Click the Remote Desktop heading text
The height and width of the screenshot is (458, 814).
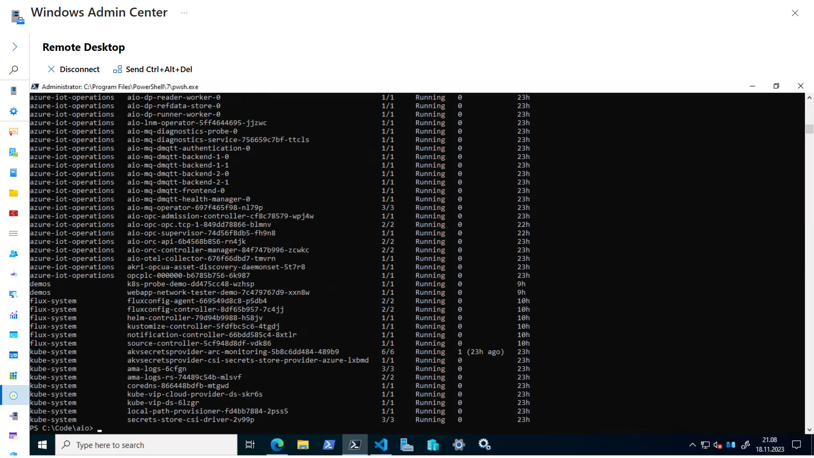click(x=84, y=47)
